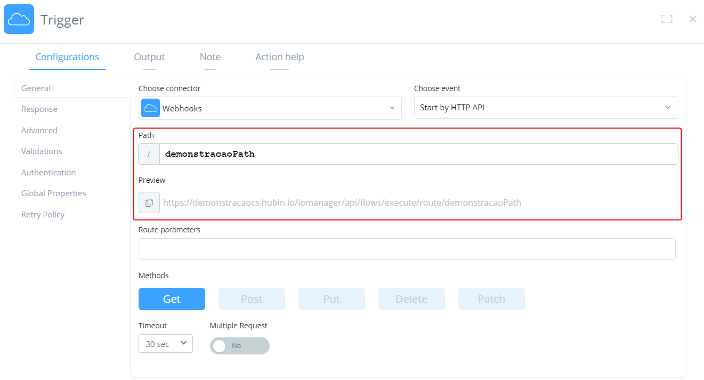
Task: Switch to the Output tab
Action: pyautogui.click(x=149, y=57)
